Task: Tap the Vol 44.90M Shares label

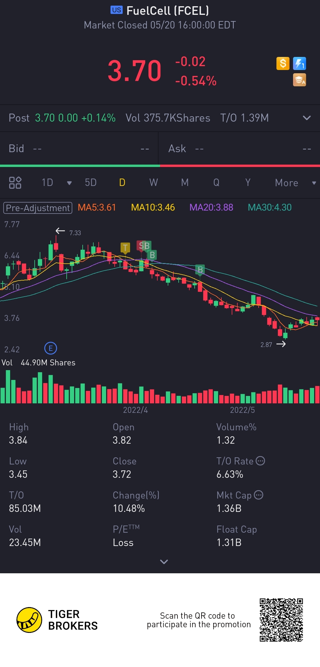Action: 39,363
